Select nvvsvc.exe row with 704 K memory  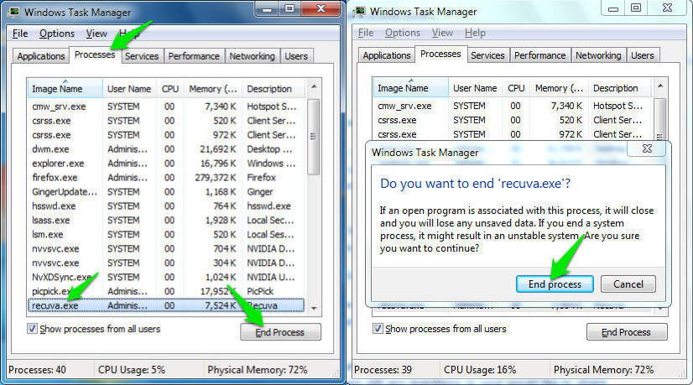click(166, 249)
